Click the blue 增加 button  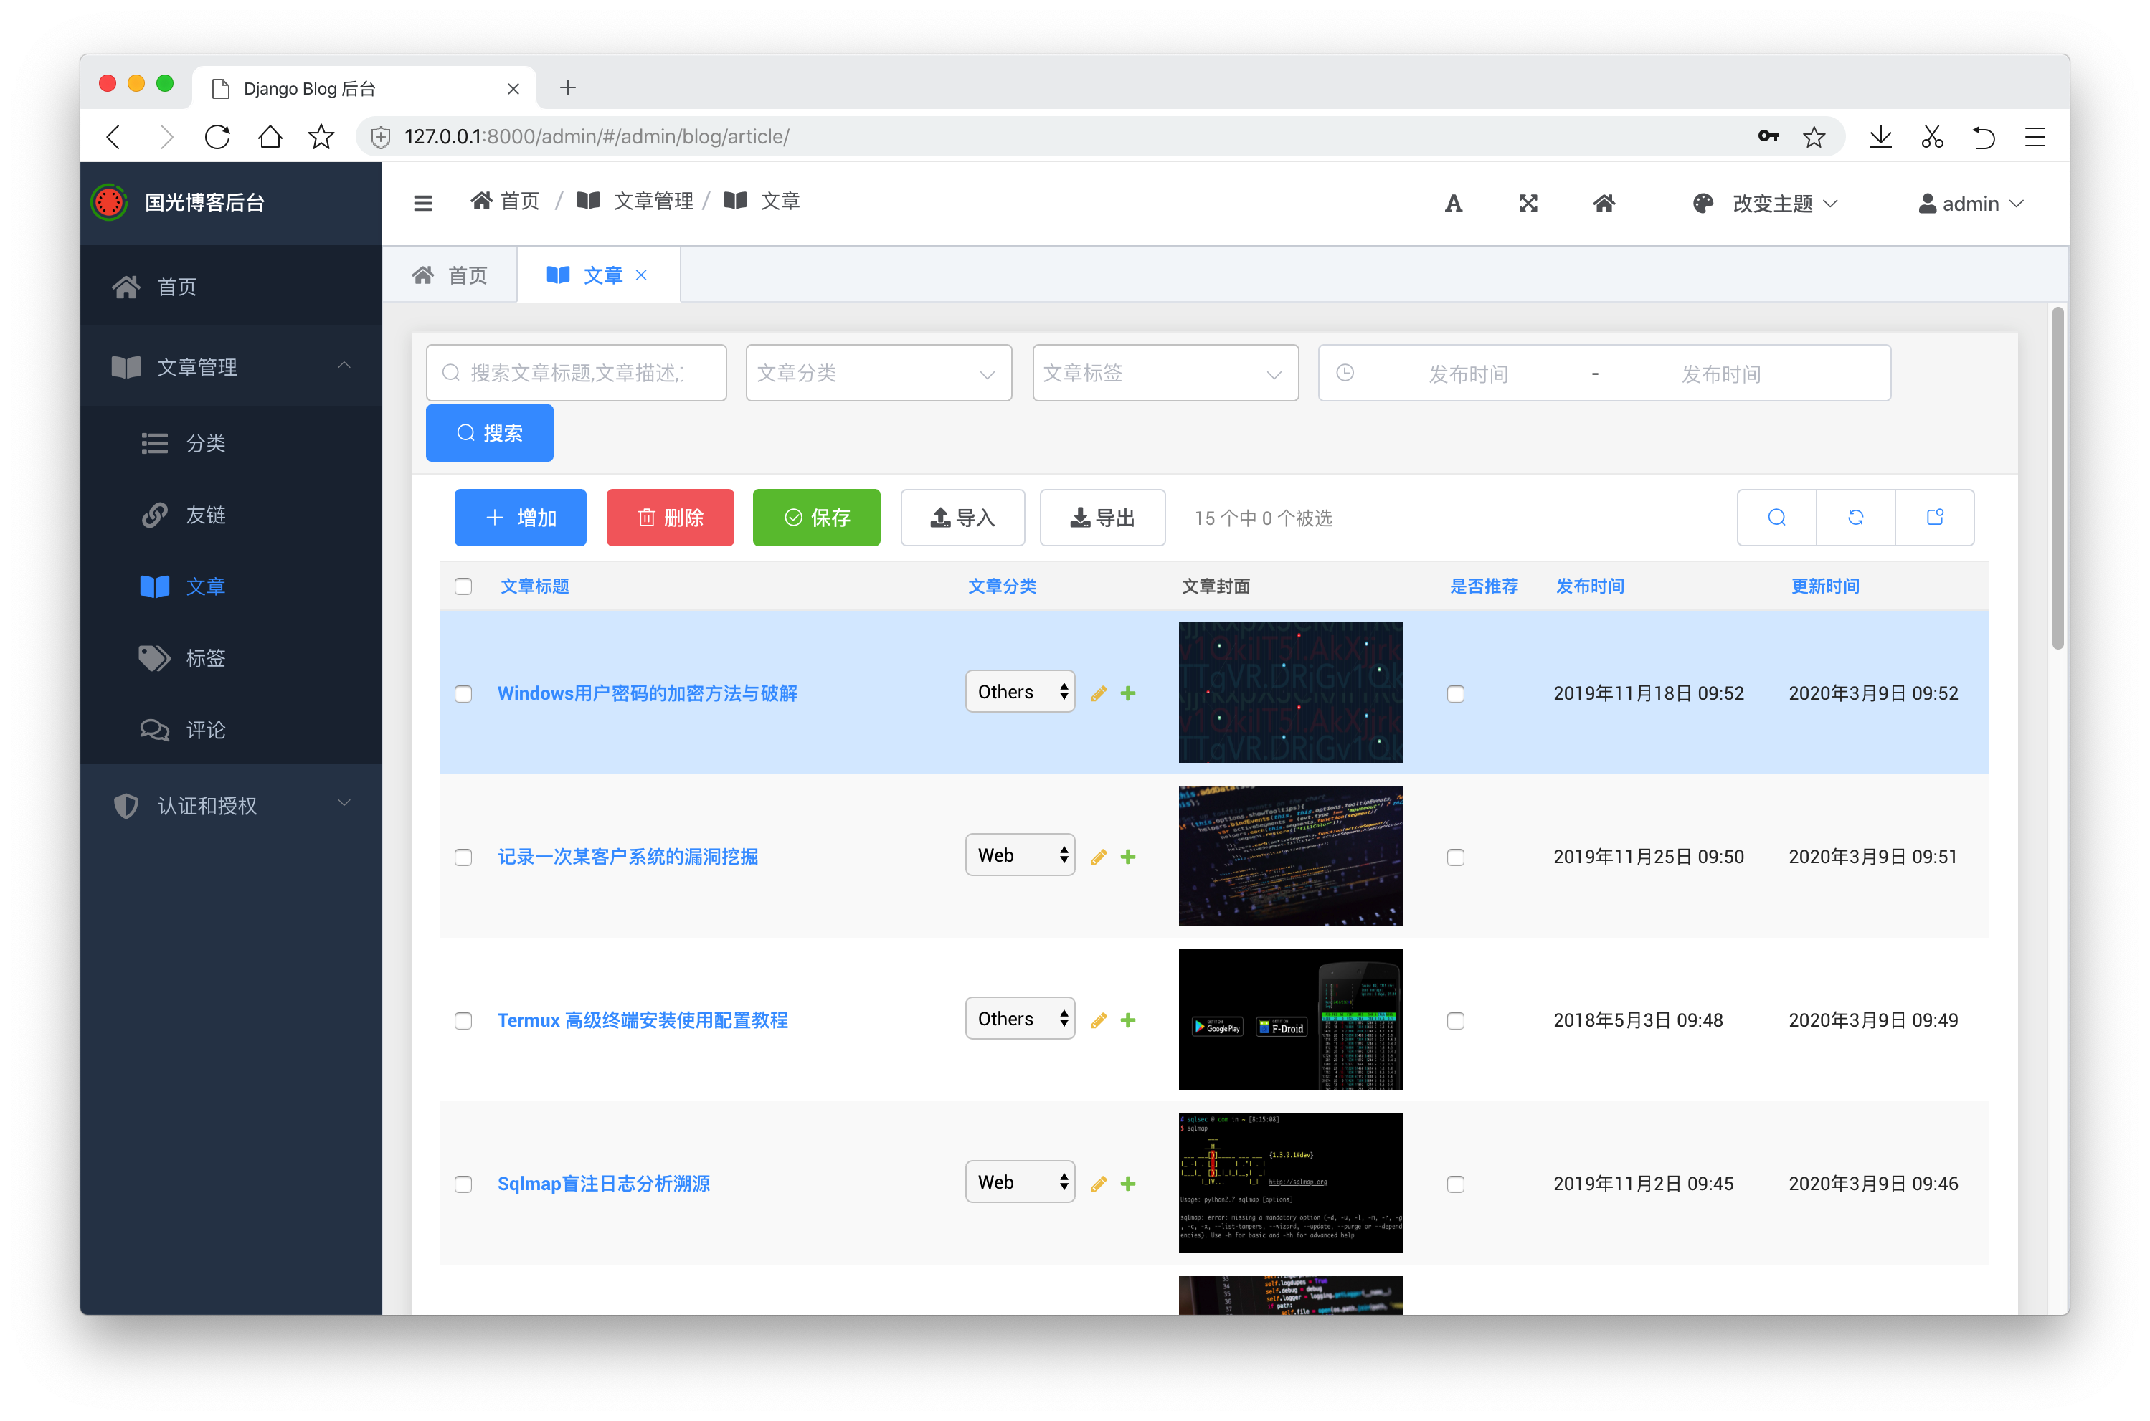click(x=520, y=518)
